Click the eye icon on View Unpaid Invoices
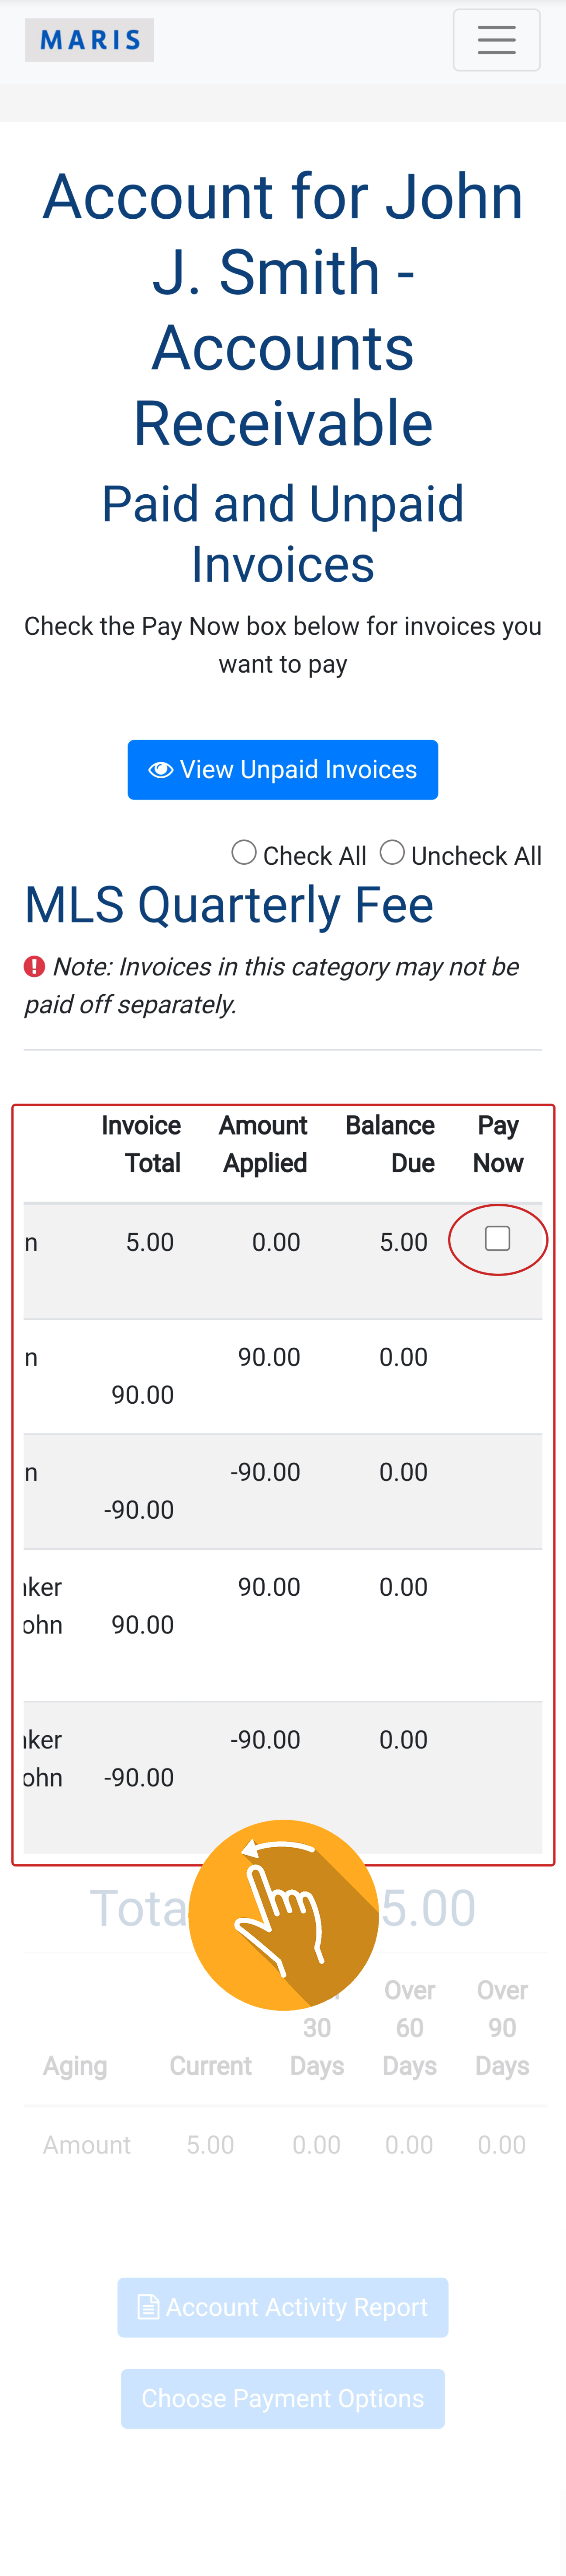566x2576 pixels. pyautogui.click(x=160, y=770)
